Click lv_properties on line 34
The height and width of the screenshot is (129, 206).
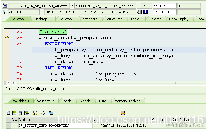[x=116, y=74]
